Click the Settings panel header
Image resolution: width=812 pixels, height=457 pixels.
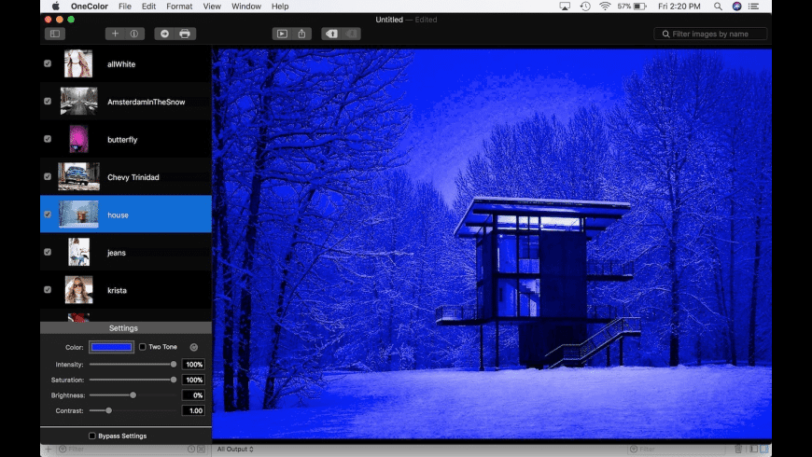[126, 328]
